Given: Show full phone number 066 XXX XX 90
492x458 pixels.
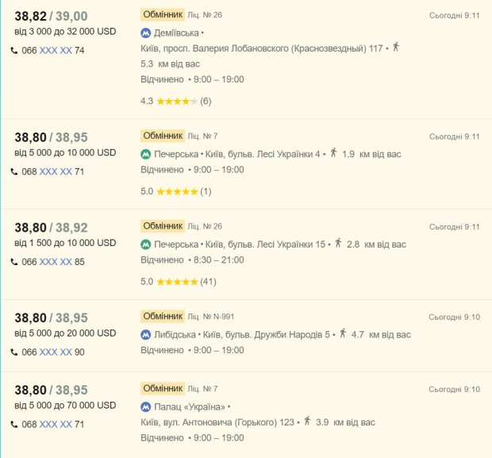Looking at the screenshot, I should click(x=56, y=352).
